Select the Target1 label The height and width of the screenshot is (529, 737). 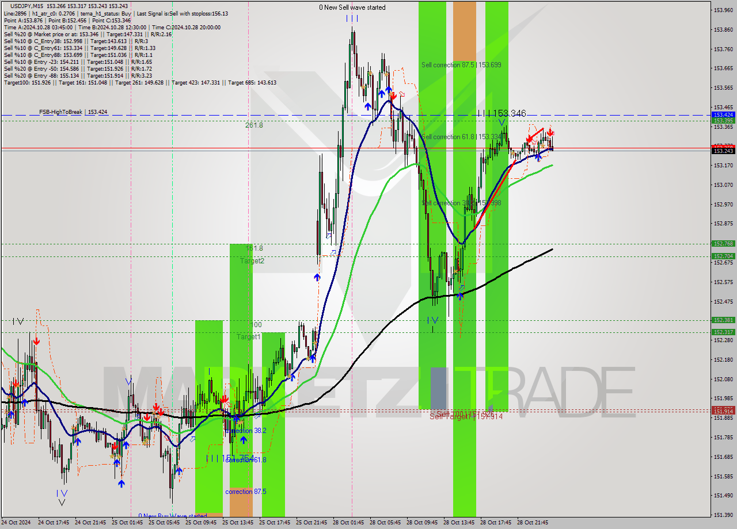pos(249,337)
